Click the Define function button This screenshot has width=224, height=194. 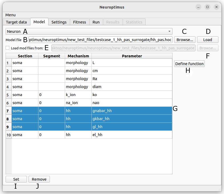tap(189, 64)
